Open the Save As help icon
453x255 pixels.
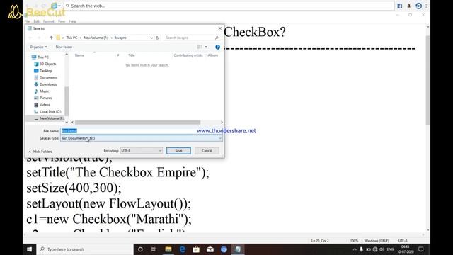coord(217,47)
